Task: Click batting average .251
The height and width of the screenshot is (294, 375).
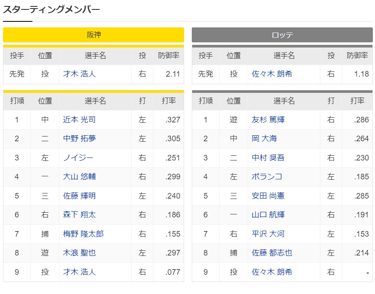Action: pos(173,157)
